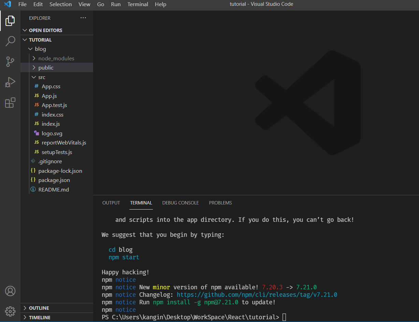Open setupTests.js file name in explorer
Viewport: 419px width, 322px height.
tap(57, 152)
